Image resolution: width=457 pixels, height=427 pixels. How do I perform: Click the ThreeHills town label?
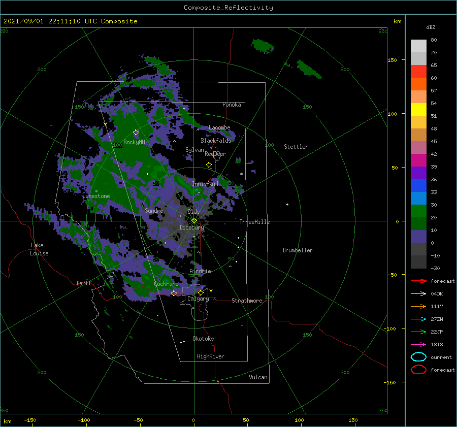coord(255,222)
